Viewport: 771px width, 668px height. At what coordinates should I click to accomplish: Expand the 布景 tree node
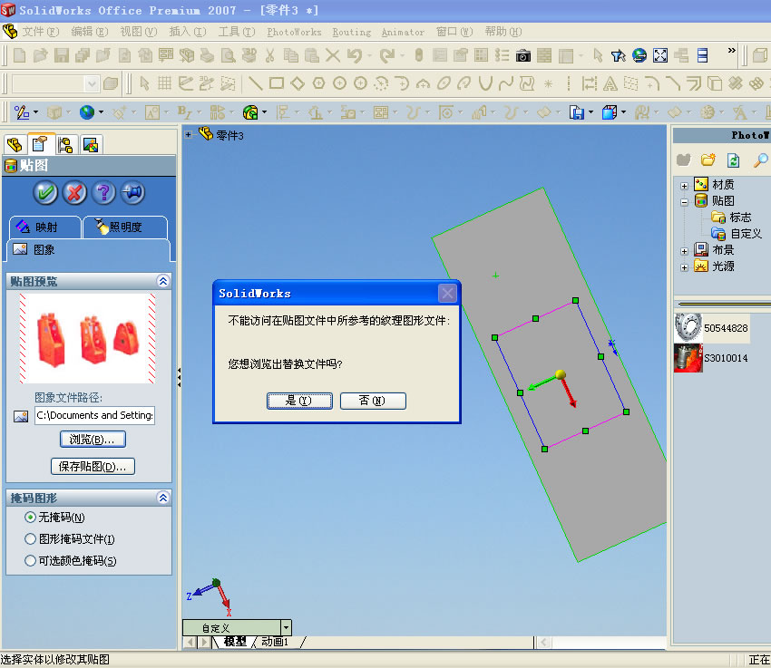(684, 251)
